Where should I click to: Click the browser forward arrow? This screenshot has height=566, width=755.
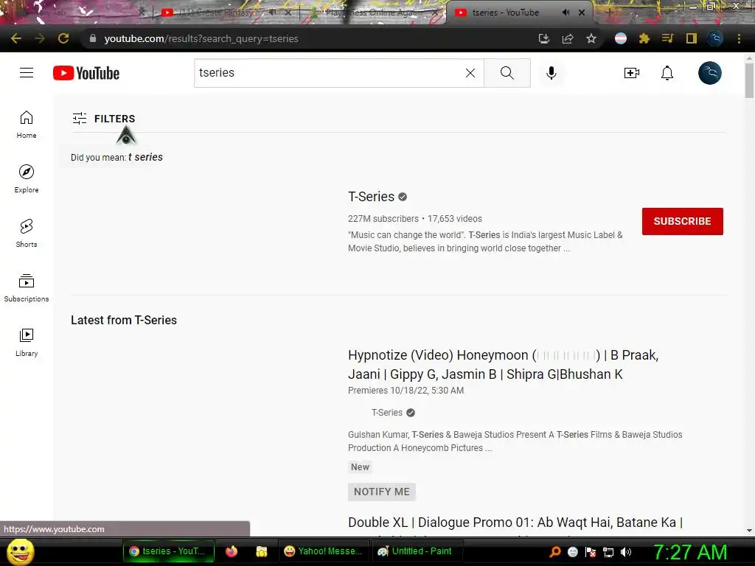(x=40, y=38)
